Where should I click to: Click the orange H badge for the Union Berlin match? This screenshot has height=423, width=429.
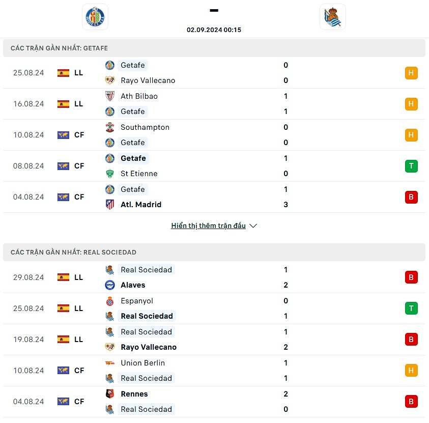[x=411, y=371]
